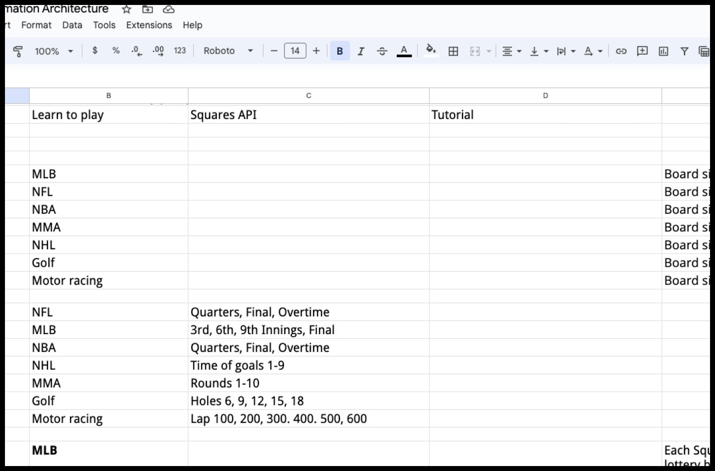
Task: Check the cloud save status icon
Action: tap(169, 9)
